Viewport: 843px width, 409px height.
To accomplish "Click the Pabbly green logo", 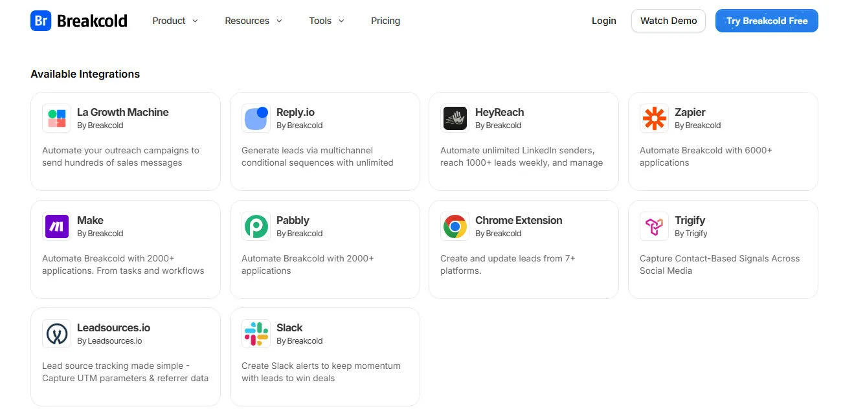I will [256, 227].
